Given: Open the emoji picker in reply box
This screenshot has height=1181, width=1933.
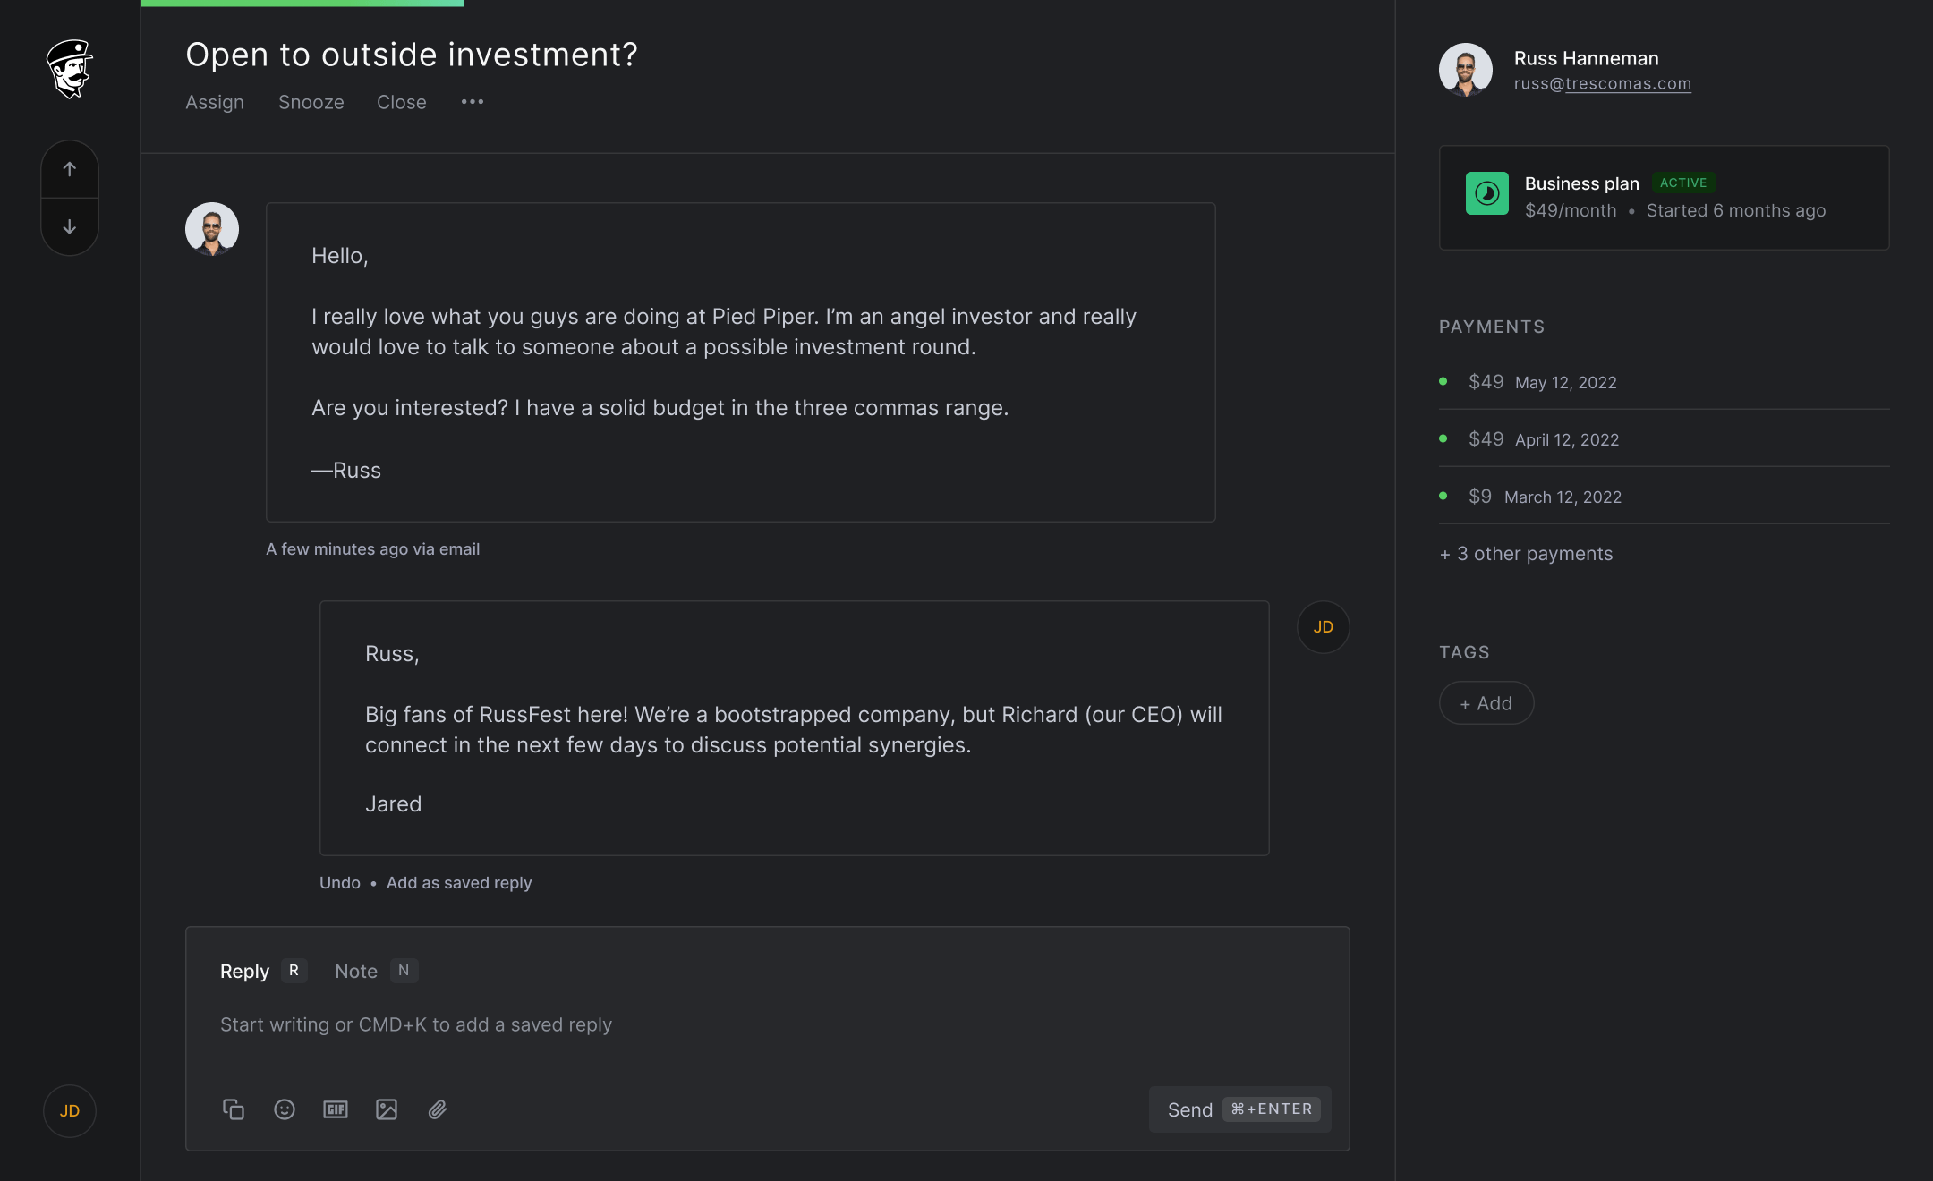Looking at the screenshot, I should 285,1109.
